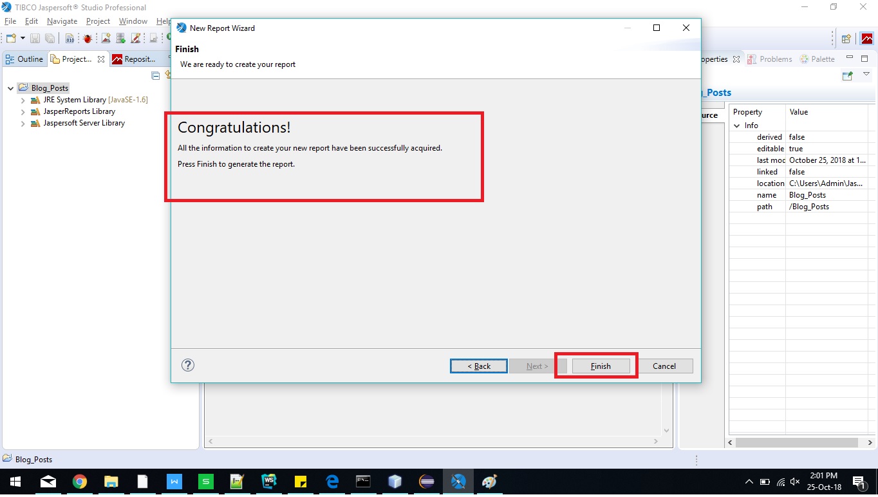Click the Save toolbar icon
The width and height of the screenshot is (878, 497).
coord(34,37)
